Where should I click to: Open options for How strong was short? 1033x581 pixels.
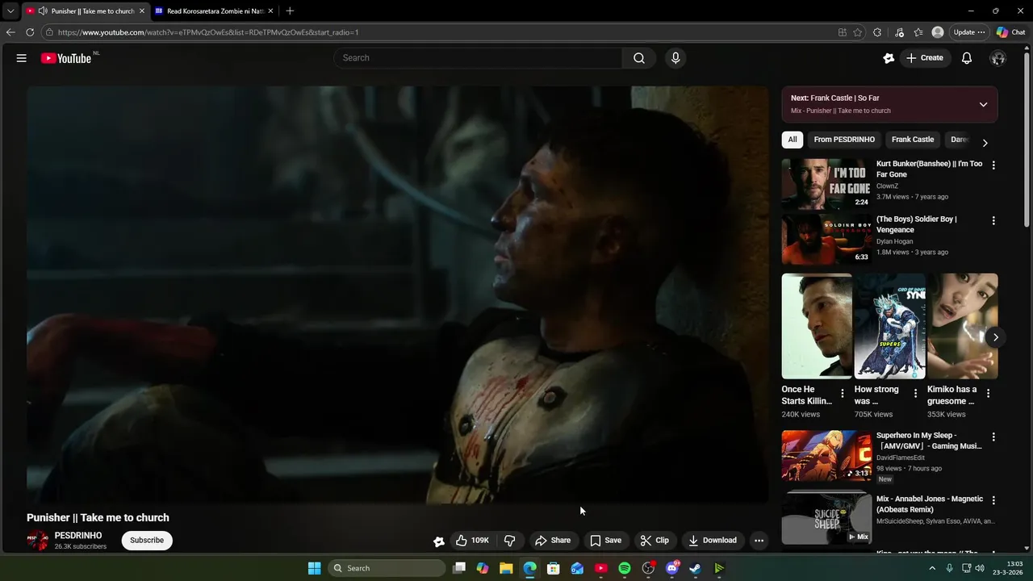[915, 394]
